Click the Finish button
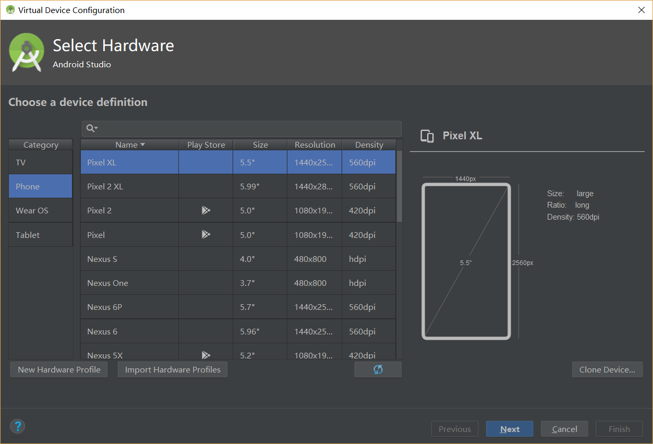Screen dimensions: 653x444 coord(619,429)
